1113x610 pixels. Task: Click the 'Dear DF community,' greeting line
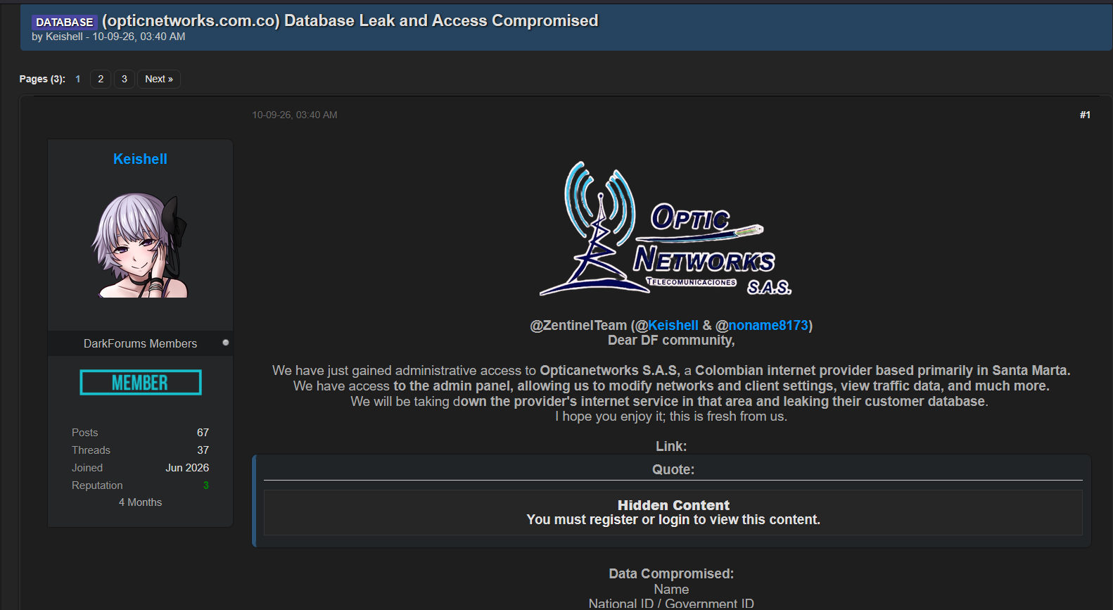[671, 341]
